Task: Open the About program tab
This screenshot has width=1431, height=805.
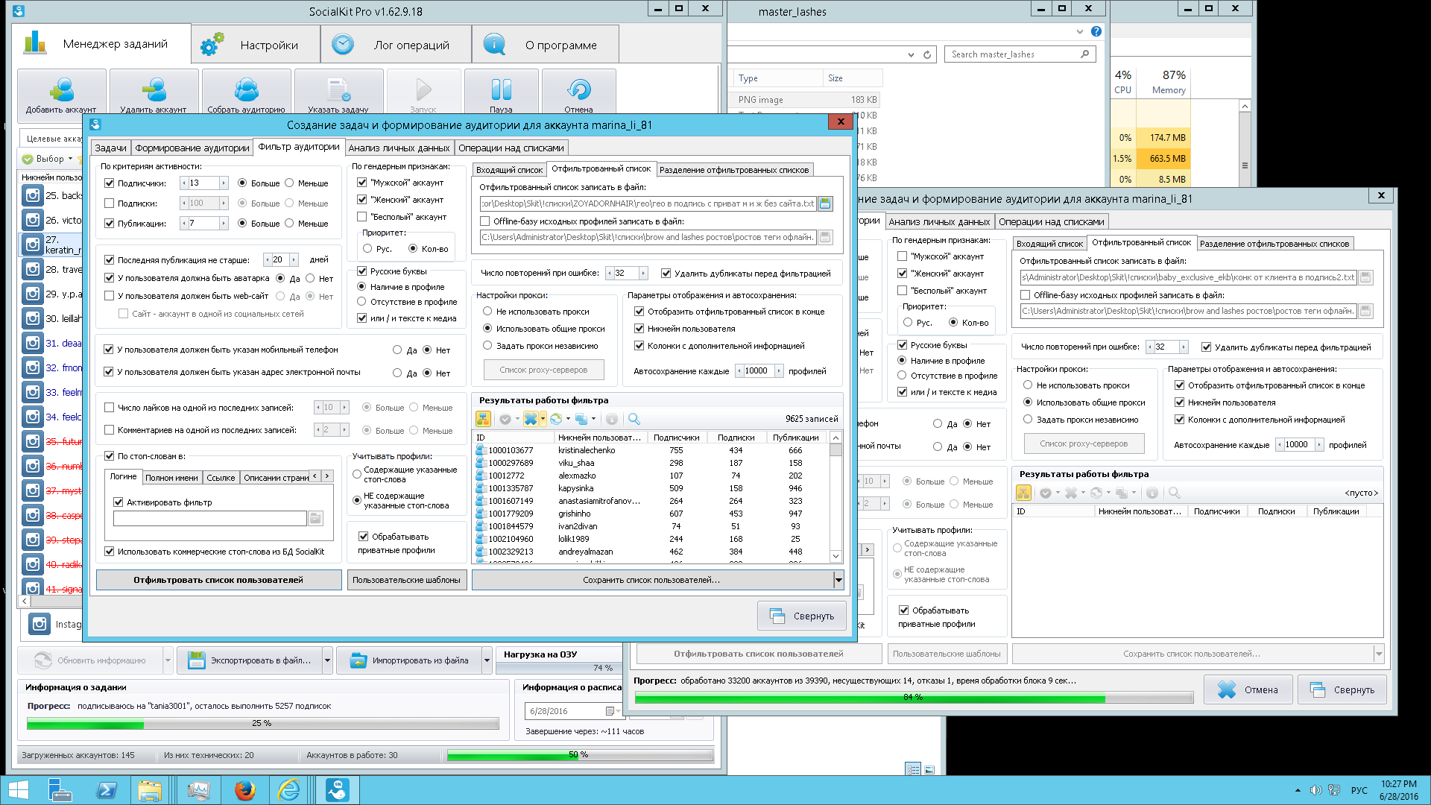Action: tap(546, 45)
